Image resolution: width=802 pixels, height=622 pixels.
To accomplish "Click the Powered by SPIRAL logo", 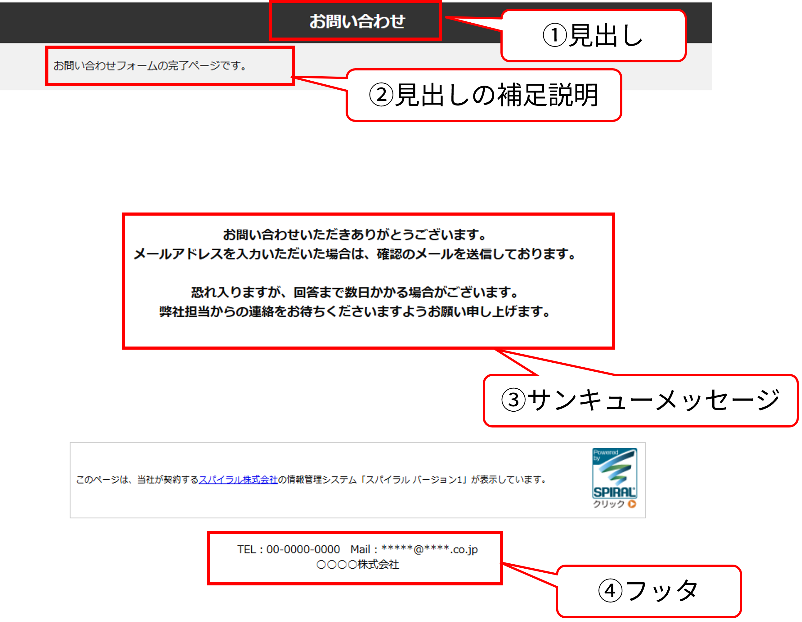I will pyautogui.click(x=614, y=472).
